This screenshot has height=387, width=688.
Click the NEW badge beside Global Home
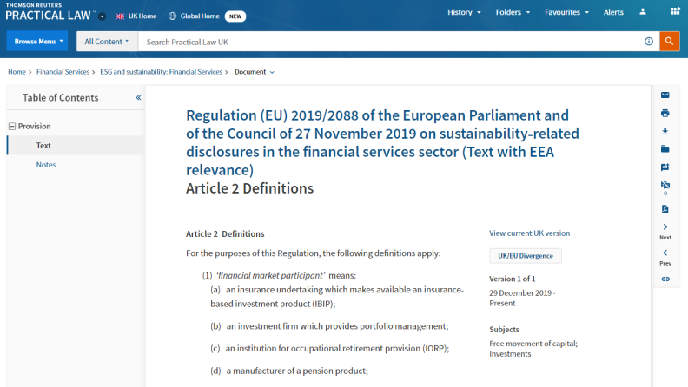[235, 16]
